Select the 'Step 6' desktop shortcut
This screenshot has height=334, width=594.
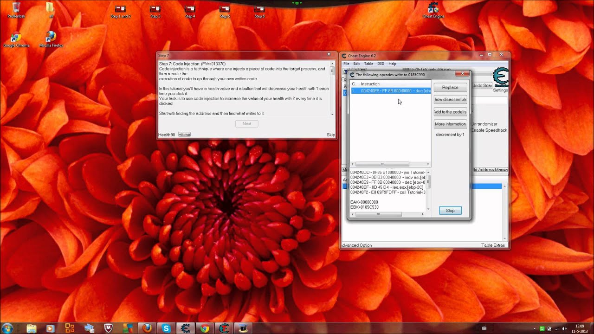(x=259, y=12)
